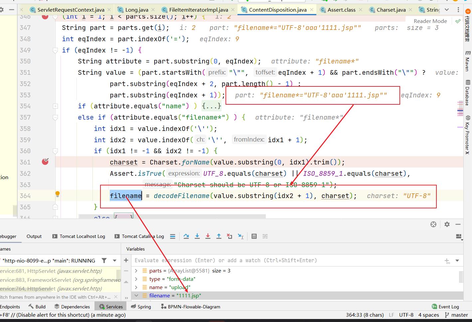Toggle Reader Mode in the editor
This screenshot has height=322, width=472.
pos(430,21)
